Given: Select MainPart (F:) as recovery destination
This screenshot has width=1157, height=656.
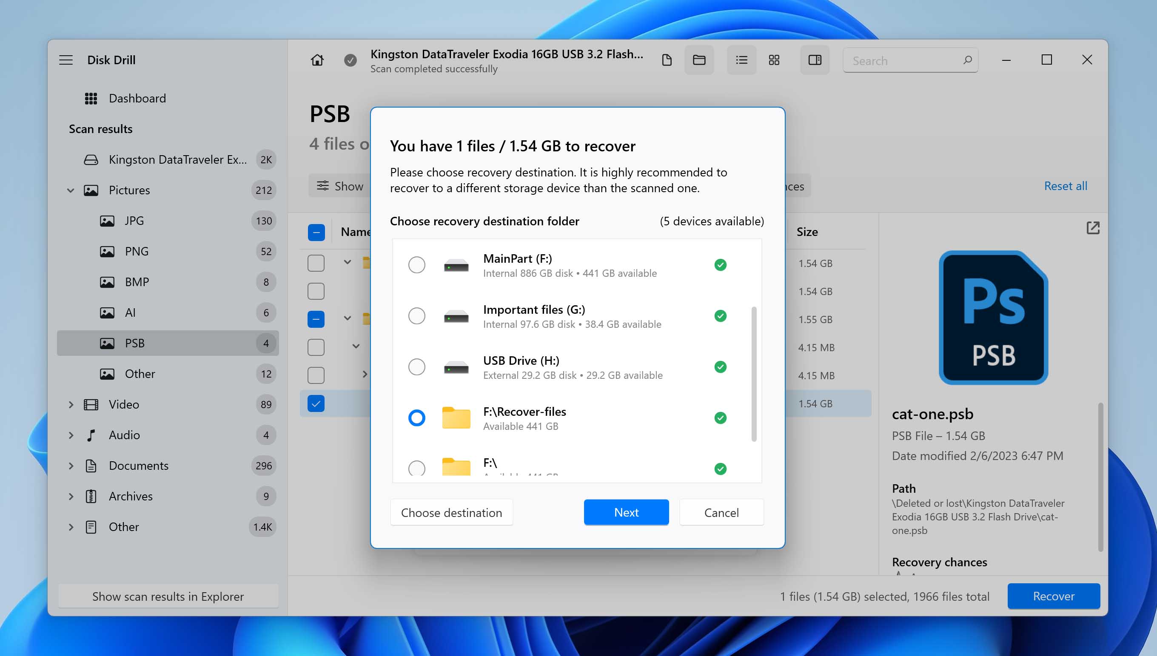Looking at the screenshot, I should coord(416,264).
